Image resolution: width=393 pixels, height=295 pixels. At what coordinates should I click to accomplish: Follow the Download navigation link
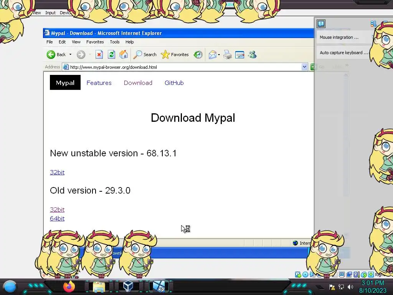click(x=138, y=83)
